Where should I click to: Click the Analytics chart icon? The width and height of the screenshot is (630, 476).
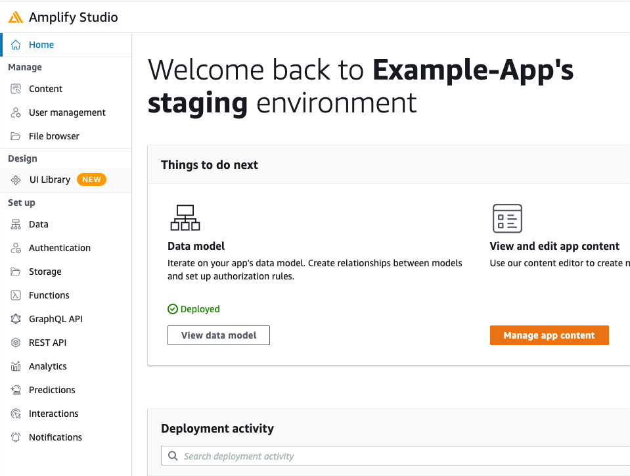(x=14, y=366)
